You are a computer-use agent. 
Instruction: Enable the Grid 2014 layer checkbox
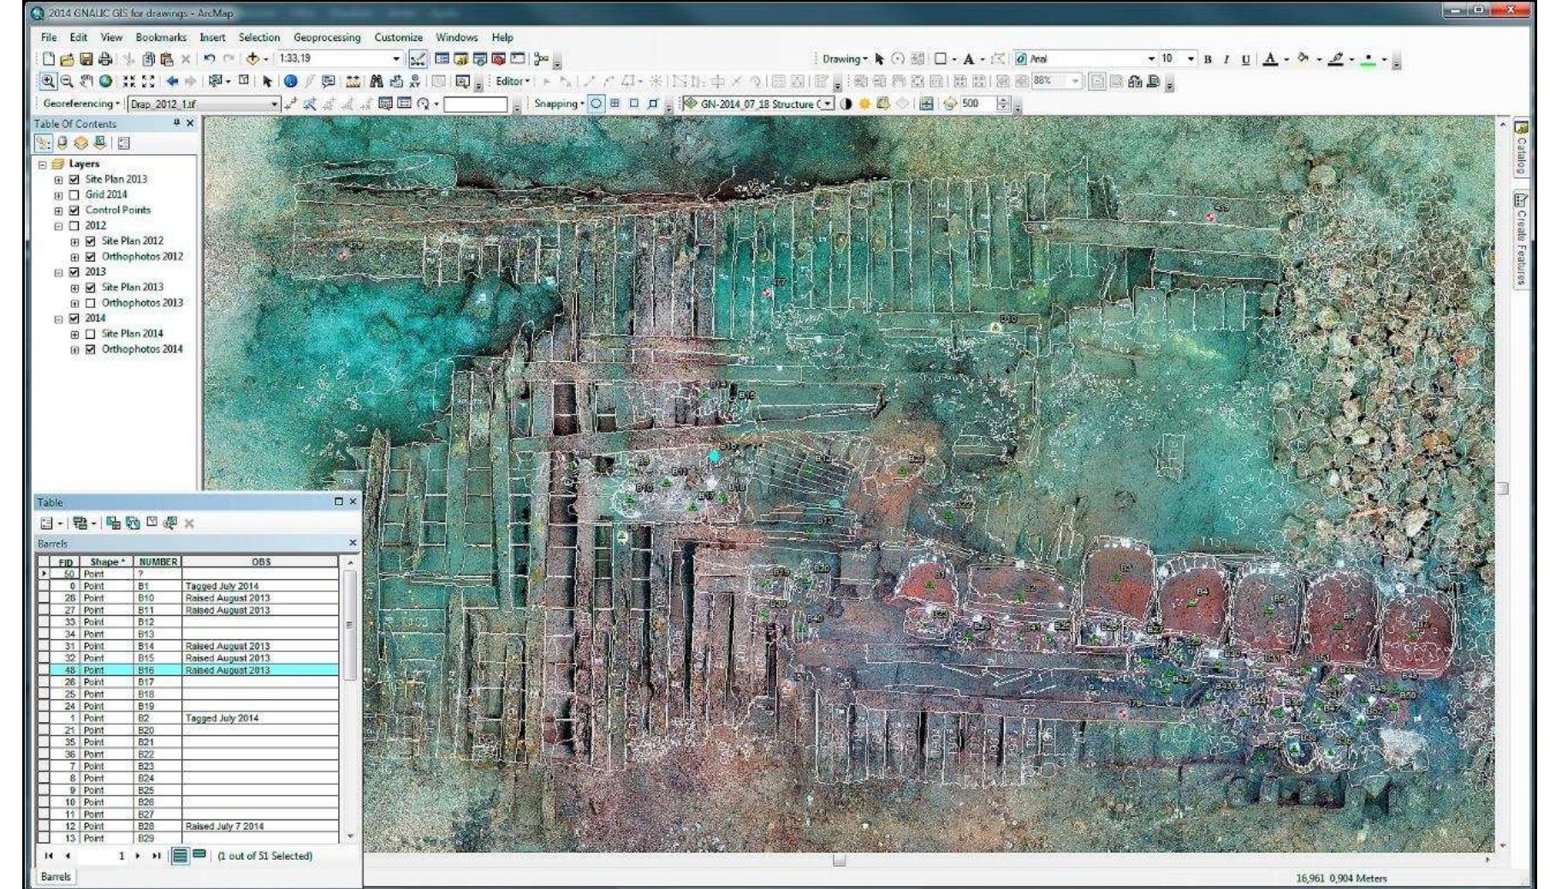coord(74,196)
